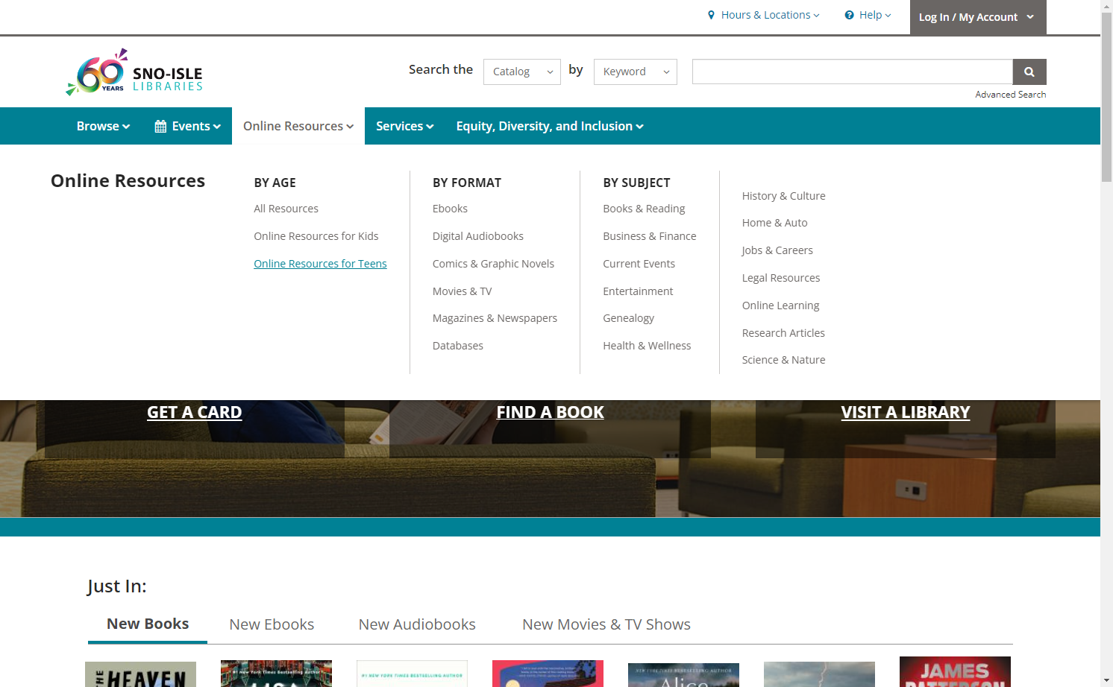Screen dimensions: 1113x687
Task: Click the Events calendar icon
Action: tap(160, 126)
